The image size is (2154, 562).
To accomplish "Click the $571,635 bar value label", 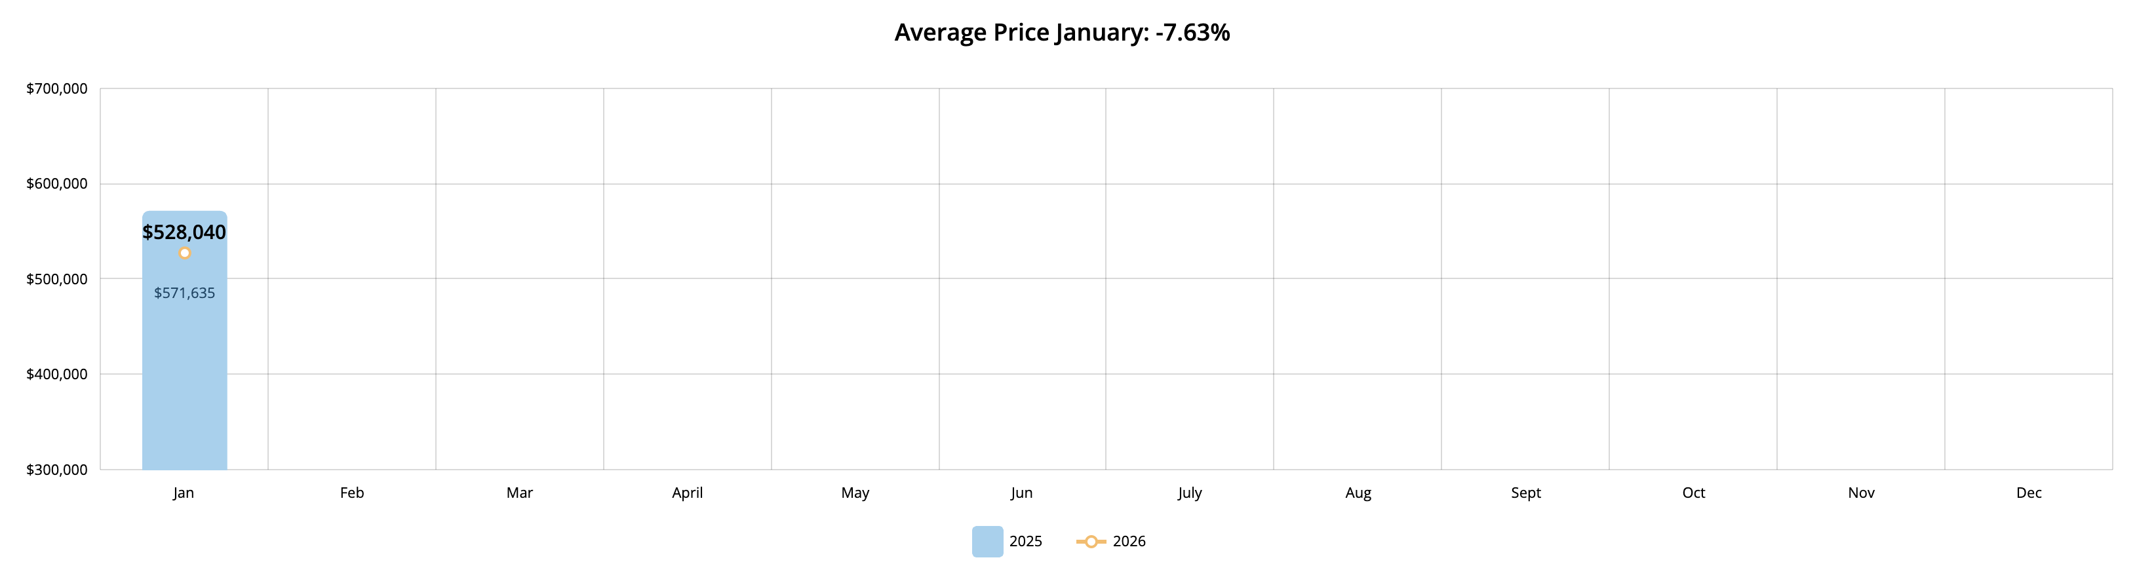I will [185, 293].
